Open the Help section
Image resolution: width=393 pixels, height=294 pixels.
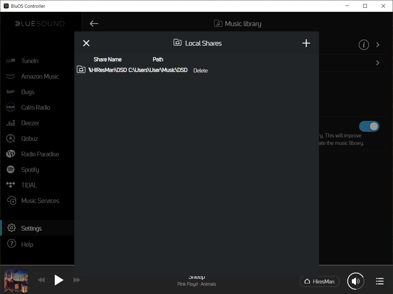(27, 245)
